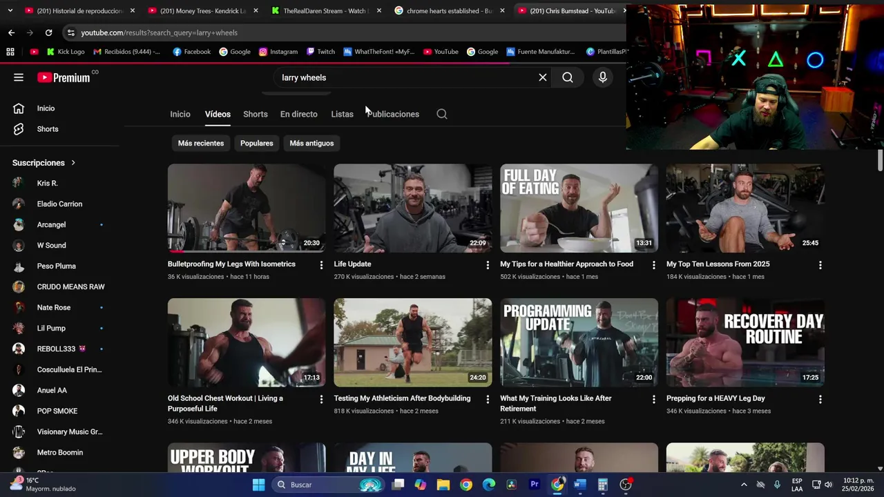Play FULL DAY OF EATING thumbnail
Image resolution: width=884 pixels, height=497 pixels.
(x=579, y=208)
